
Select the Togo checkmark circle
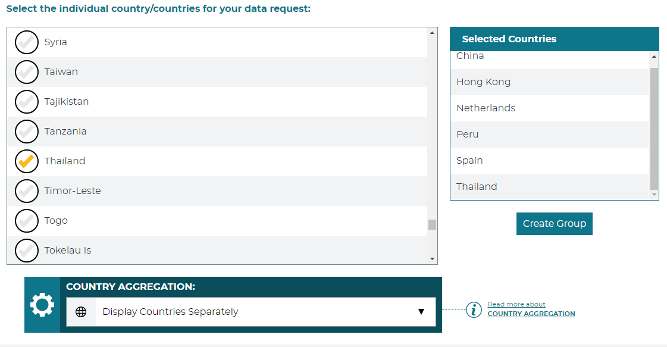26,221
